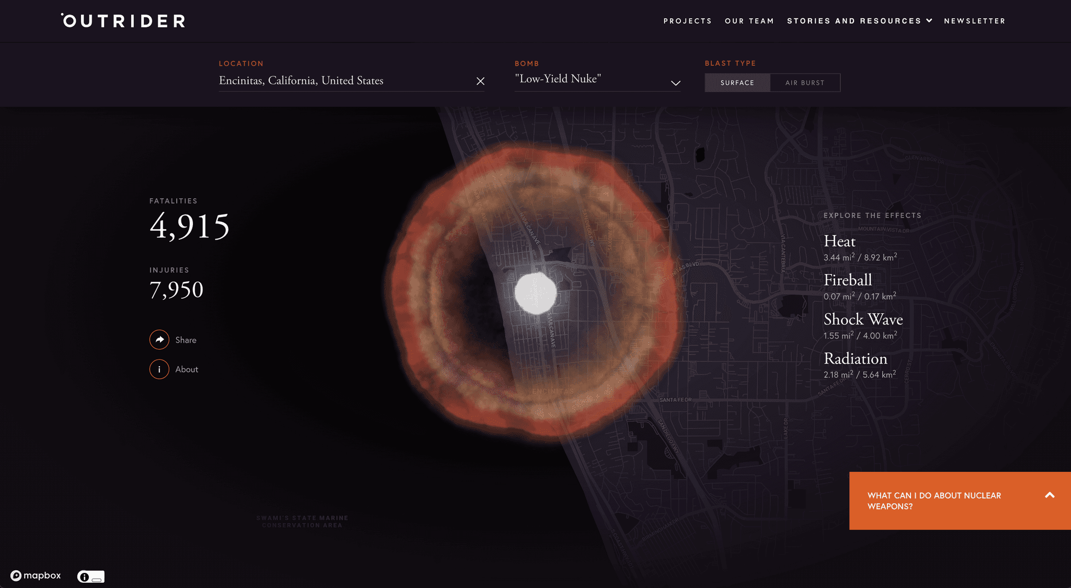This screenshot has height=588, width=1071.
Task: Click the circular Share arrow icon
Action: coord(159,340)
